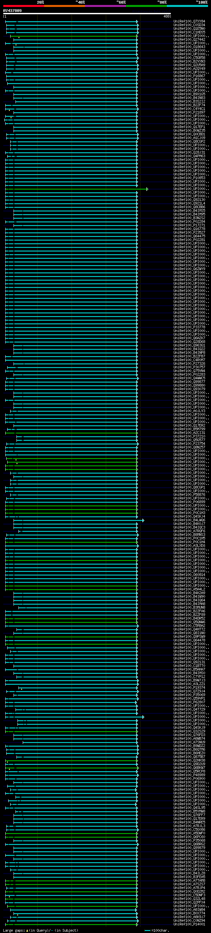
Task: Open hit UniRef100_A2CI31
Action: [189, 433]
